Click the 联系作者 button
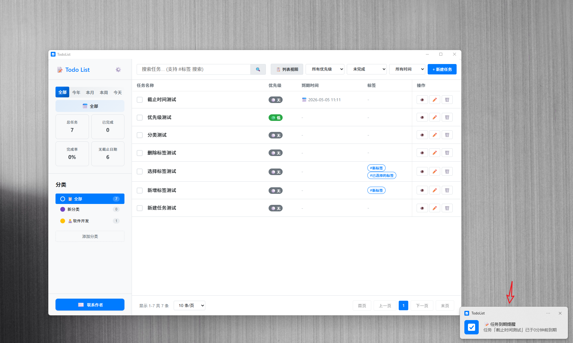This screenshot has height=343, width=573. pyautogui.click(x=90, y=305)
